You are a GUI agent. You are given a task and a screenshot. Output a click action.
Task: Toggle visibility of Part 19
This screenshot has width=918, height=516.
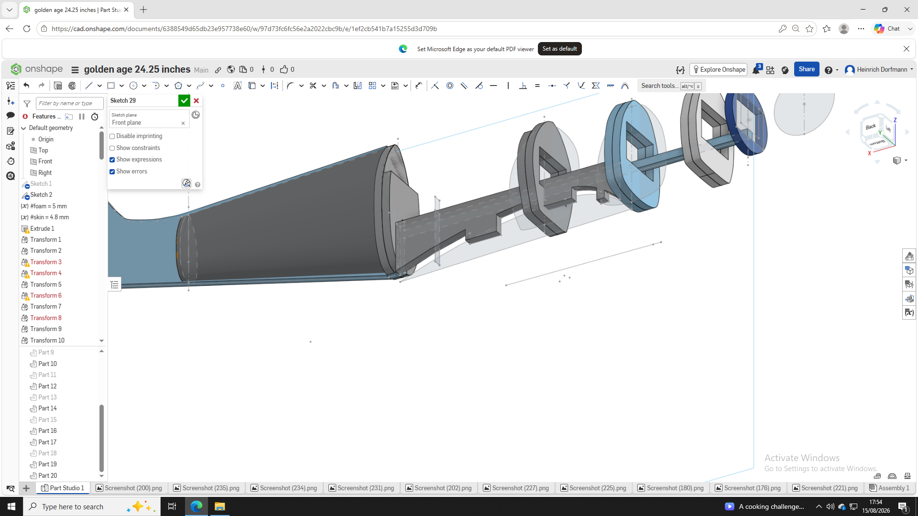tap(33, 464)
